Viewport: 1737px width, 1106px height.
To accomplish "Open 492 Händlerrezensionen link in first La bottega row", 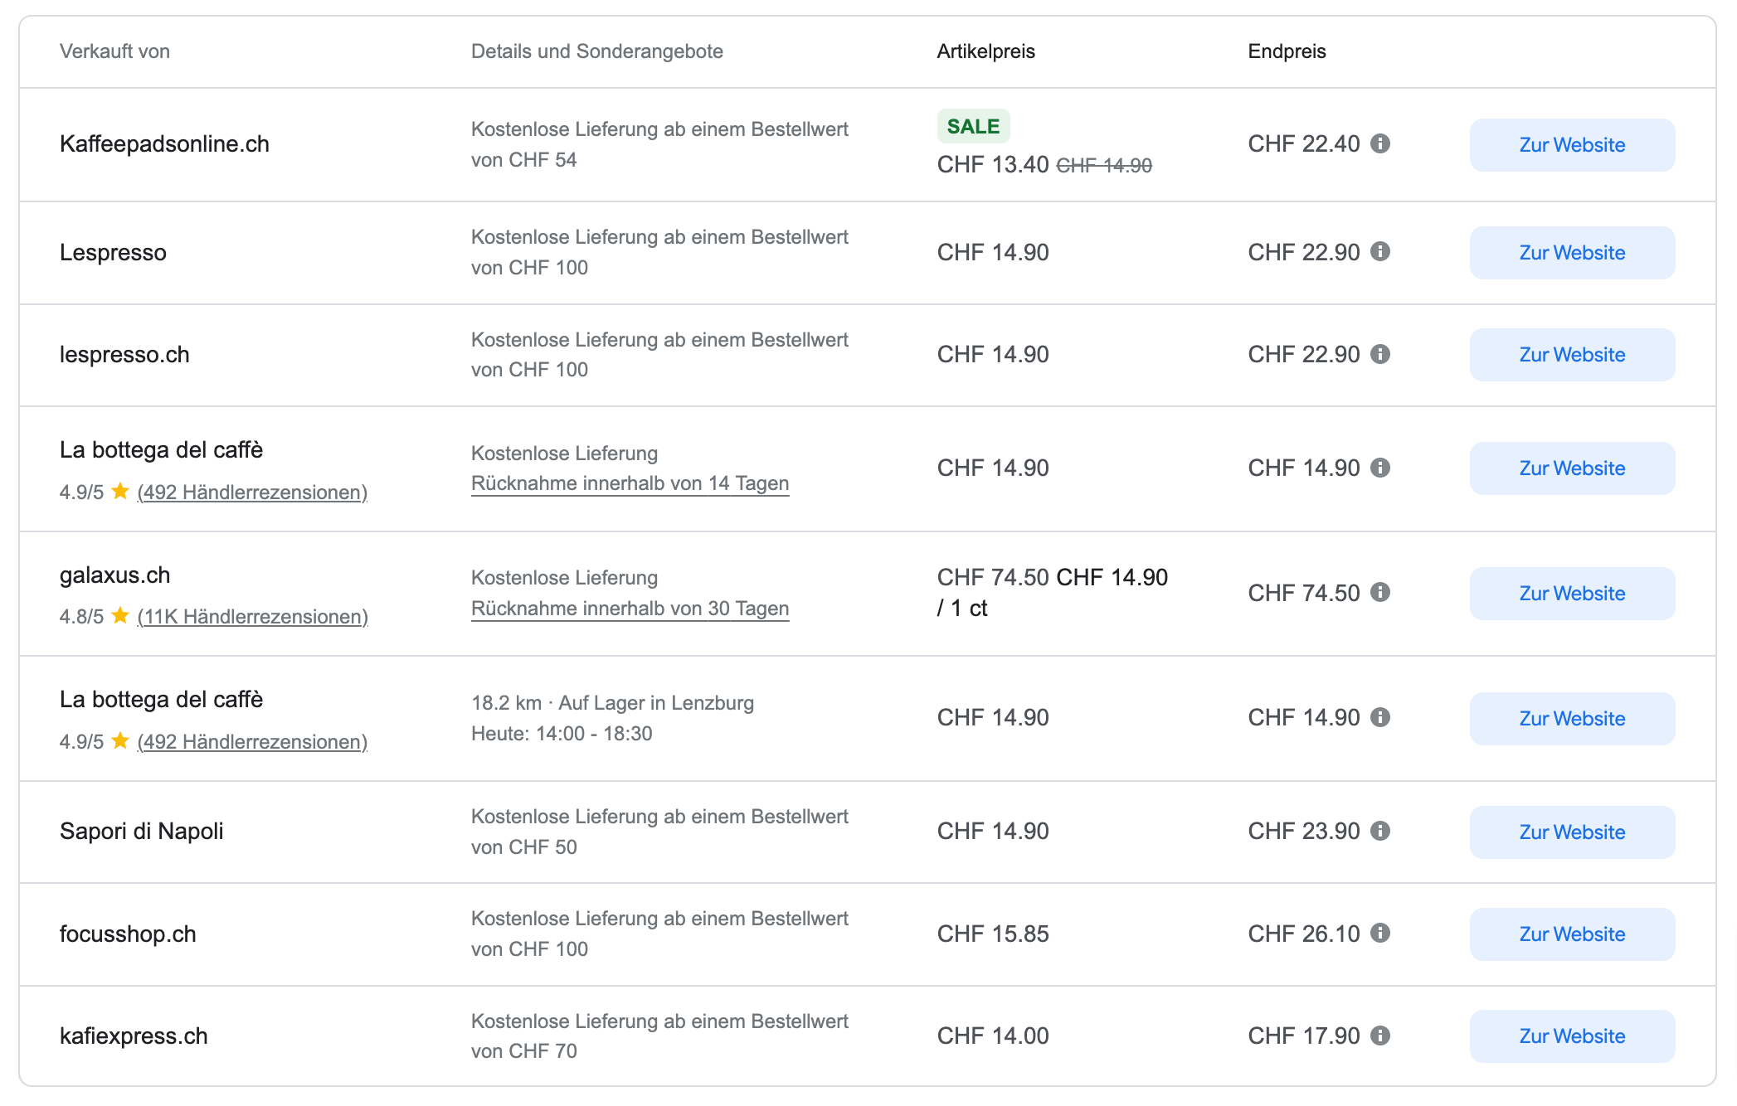I will (x=252, y=492).
